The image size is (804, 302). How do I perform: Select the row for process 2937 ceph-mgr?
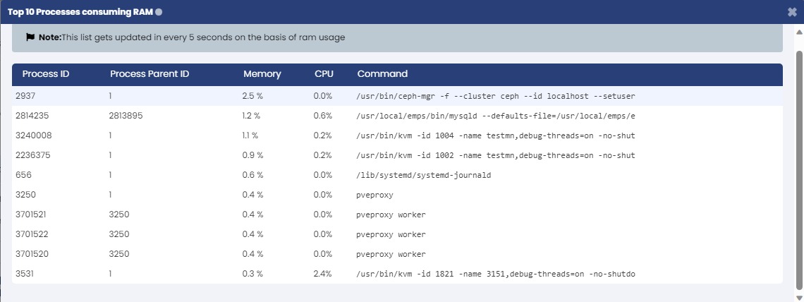click(x=397, y=96)
